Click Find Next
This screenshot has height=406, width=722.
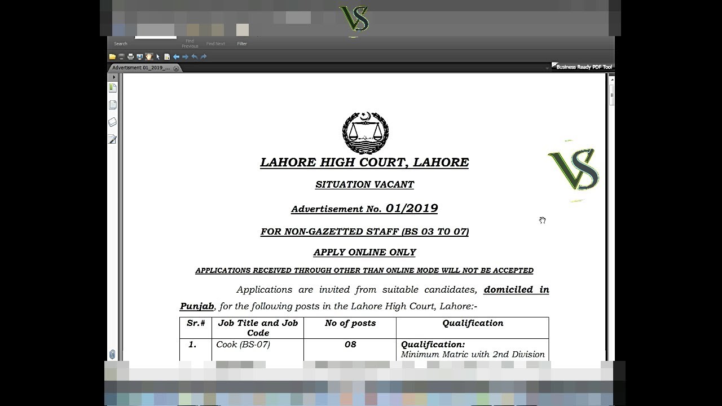click(215, 43)
